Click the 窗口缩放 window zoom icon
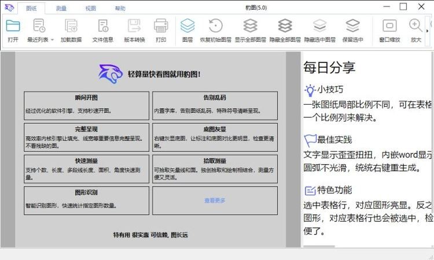 pyautogui.click(x=389, y=25)
